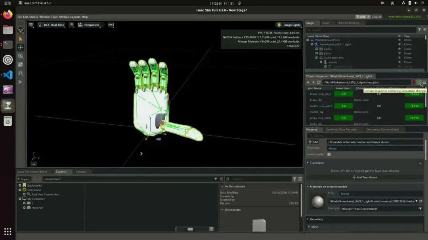Open the Perspective camera menu
428x240 pixels.
(89, 25)
